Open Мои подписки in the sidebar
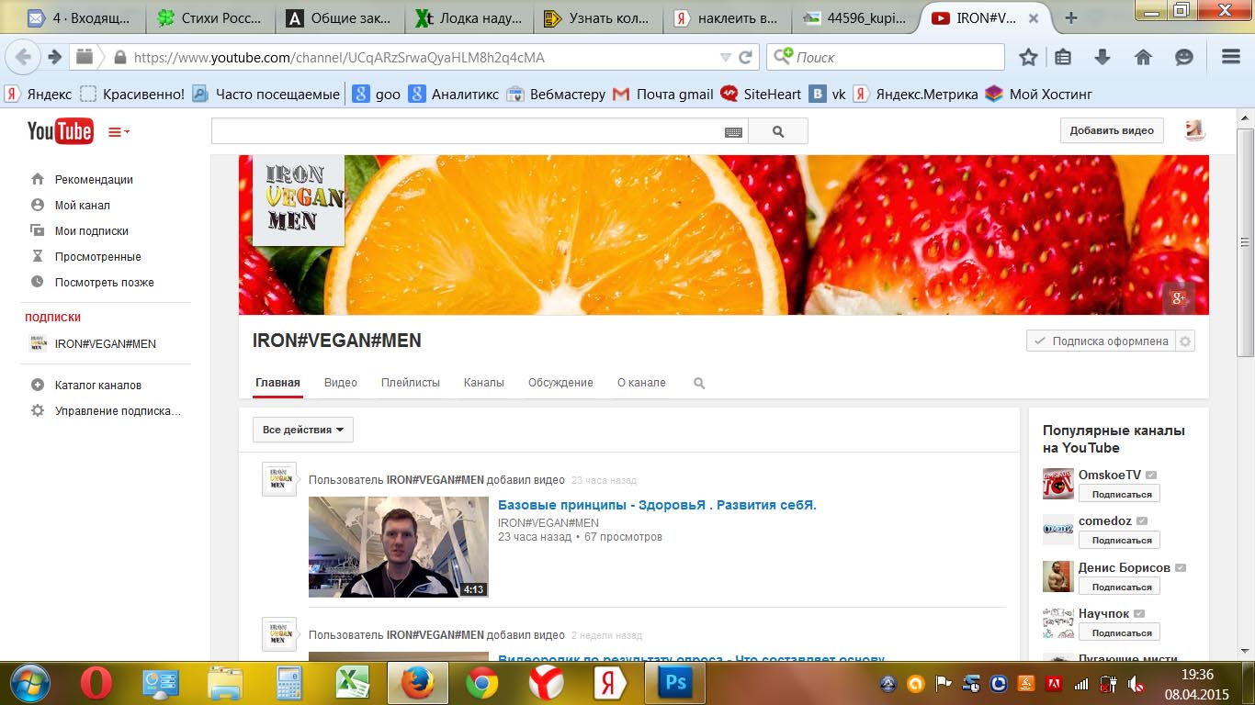 pyautogui.click(x=92, y=231)
